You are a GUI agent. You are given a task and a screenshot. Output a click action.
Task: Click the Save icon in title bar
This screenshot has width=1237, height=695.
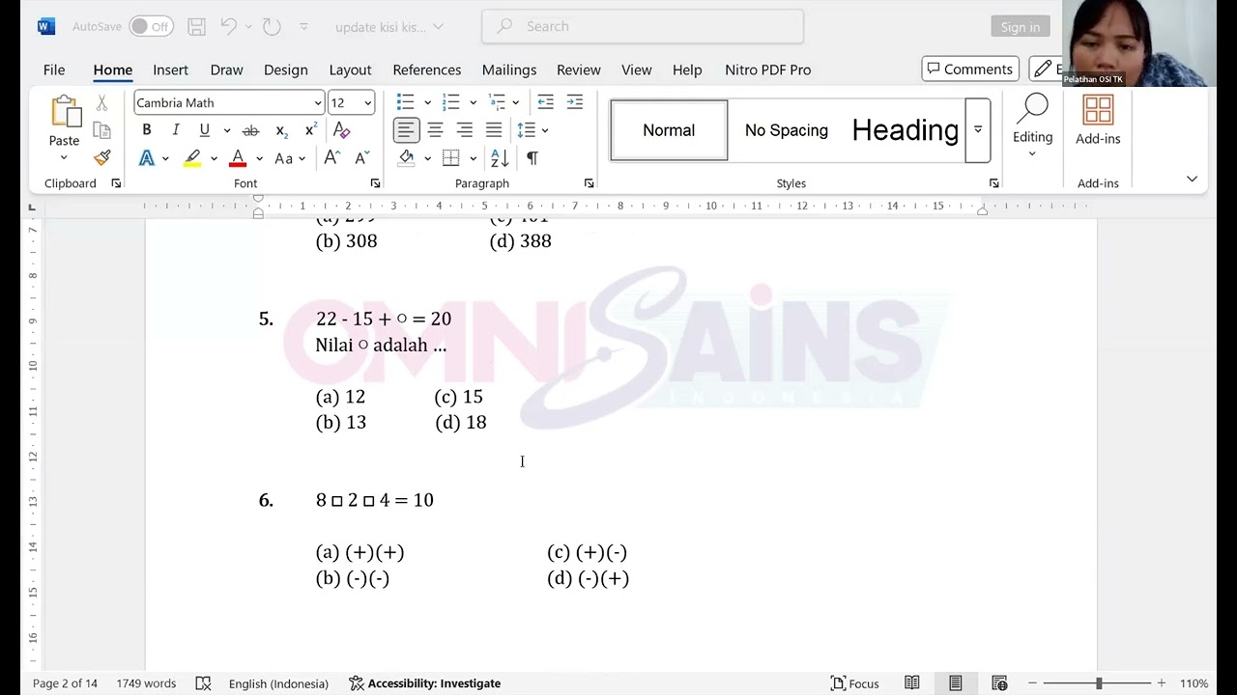click(x=196, y=27)
